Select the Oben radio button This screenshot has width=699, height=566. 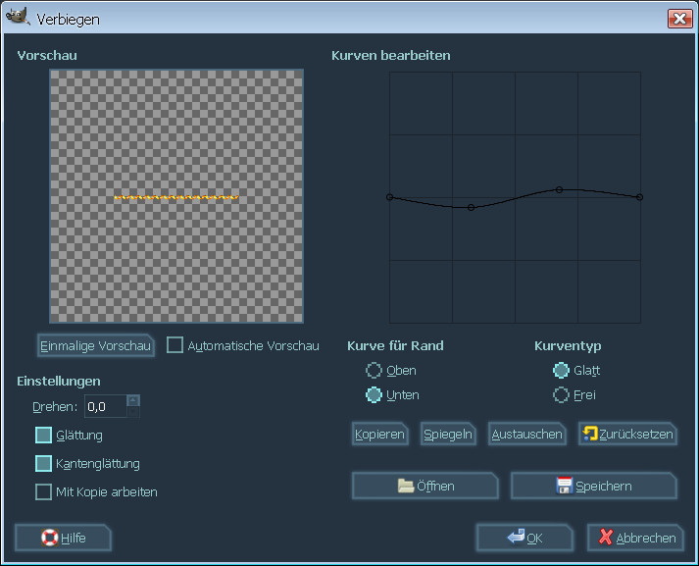click(374, 371)
